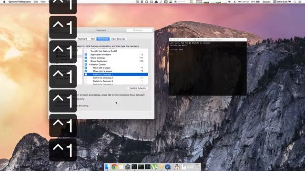
Task: Click the Search field in Keyboard window
Action: coord(139,30)
